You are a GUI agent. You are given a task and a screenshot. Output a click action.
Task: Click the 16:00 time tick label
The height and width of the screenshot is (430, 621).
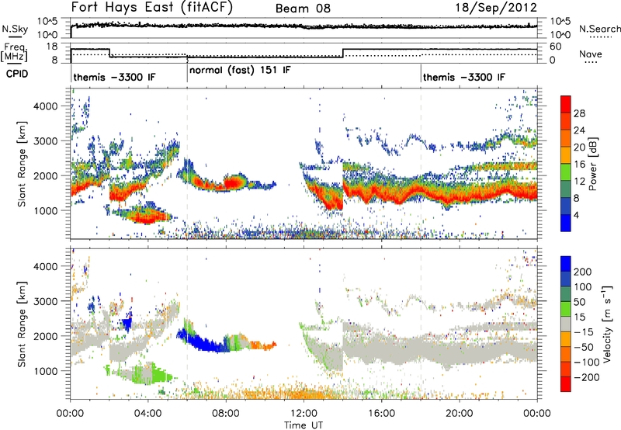coord(381,414)
